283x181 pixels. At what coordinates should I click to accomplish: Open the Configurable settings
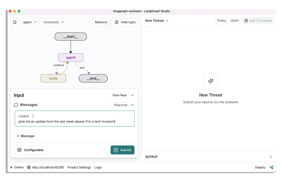pos(30,150)
